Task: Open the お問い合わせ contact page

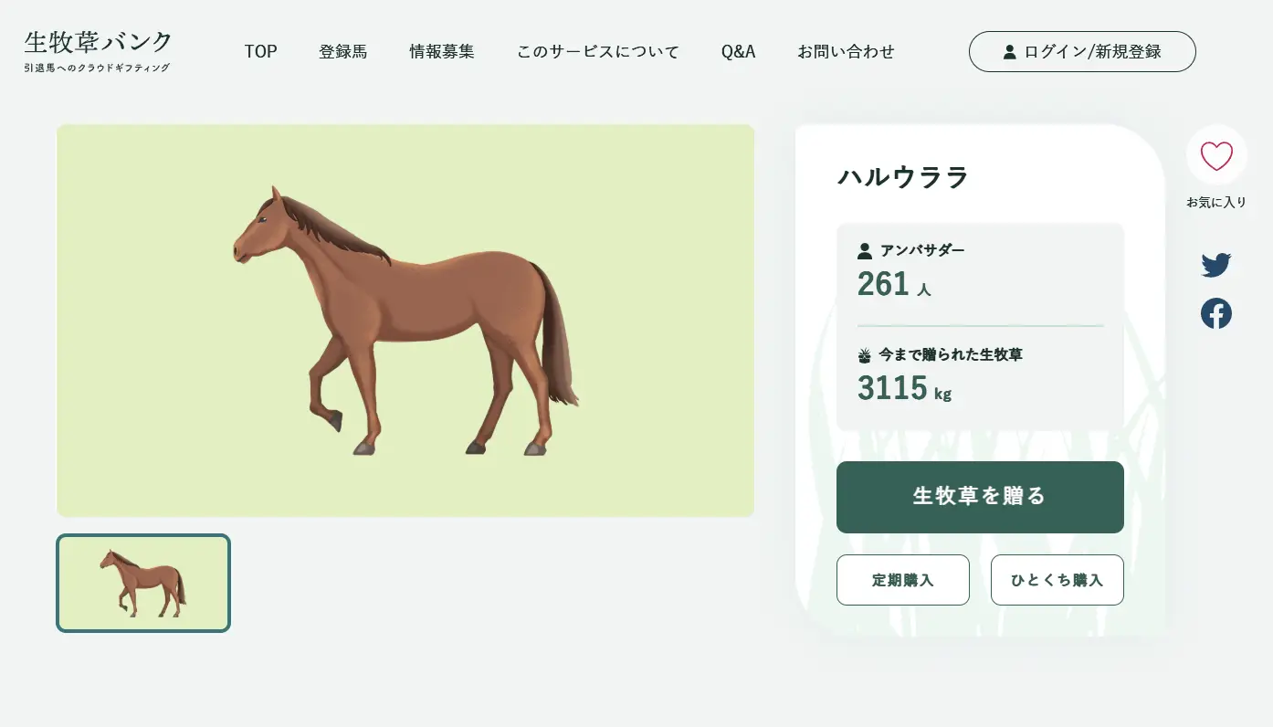Action: tap(846, 52)
